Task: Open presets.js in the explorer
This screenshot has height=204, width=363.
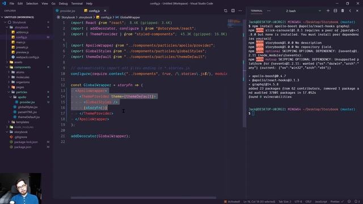Action: point(22,47)
